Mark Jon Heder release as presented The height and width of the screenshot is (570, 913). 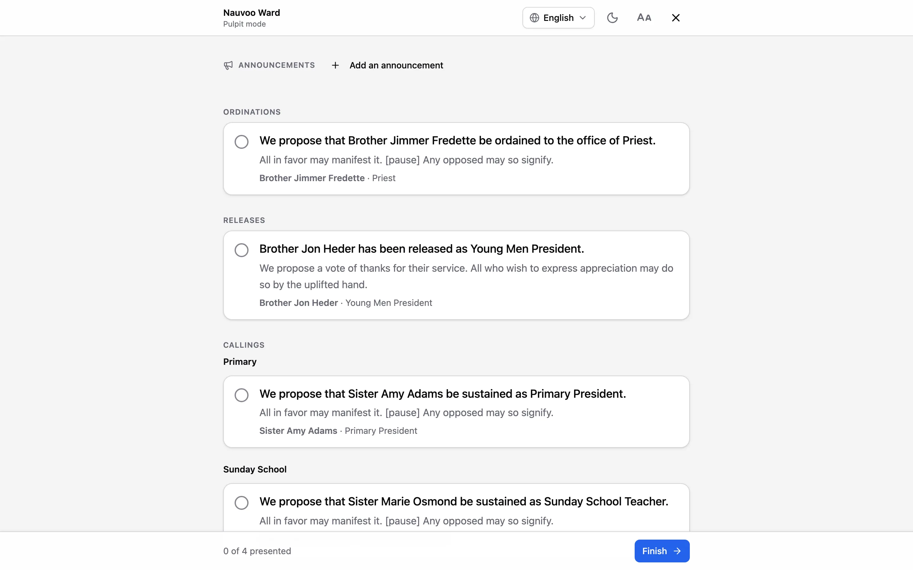(242, 250)
